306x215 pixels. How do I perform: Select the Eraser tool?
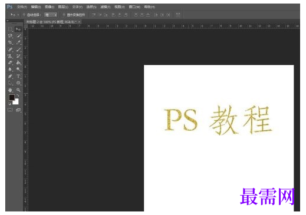tap(10, 62)
